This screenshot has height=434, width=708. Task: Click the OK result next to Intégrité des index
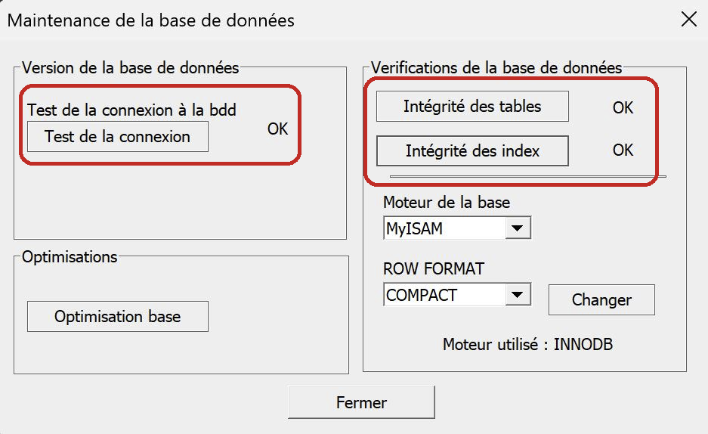pyautogui.click(x=623, y=150)
